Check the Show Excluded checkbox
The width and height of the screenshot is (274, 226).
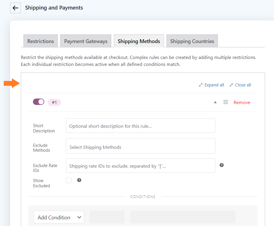(69, 180)
